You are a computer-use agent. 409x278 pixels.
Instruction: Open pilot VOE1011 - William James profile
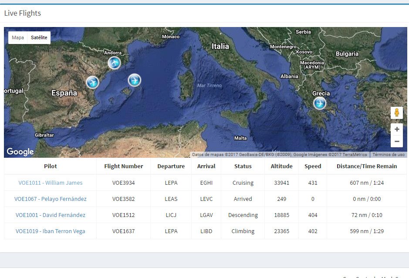pos(51,183)
